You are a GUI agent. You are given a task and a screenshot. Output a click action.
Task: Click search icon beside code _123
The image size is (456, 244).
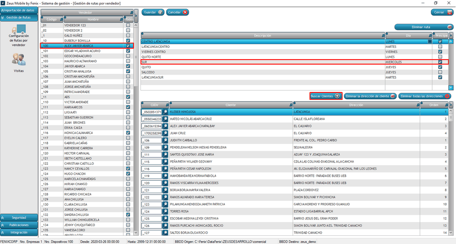coord(165,204)
